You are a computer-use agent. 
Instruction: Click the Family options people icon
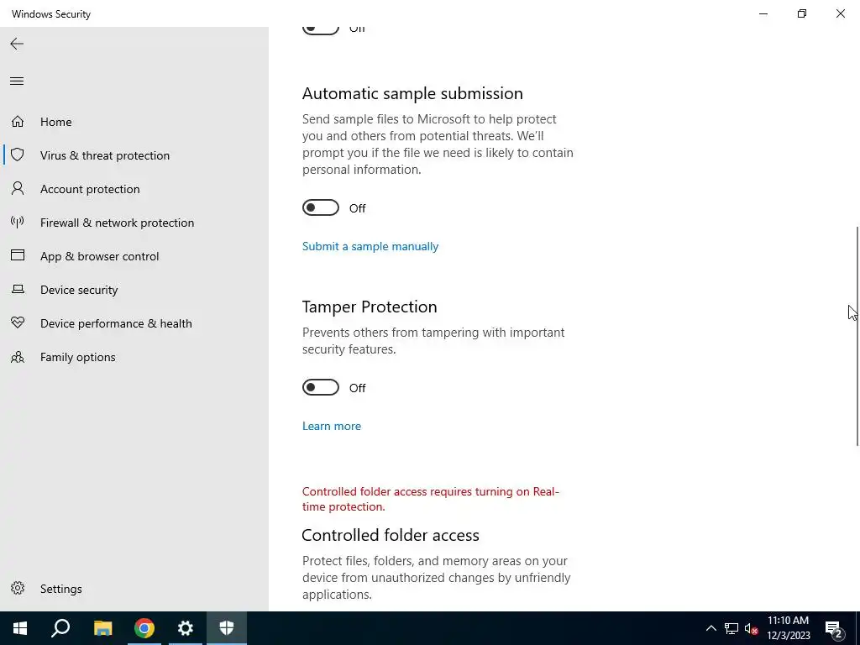pyautogui.click(x=18, y=357)
